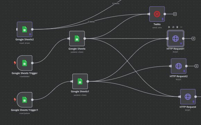The image size is (201, 125).
Task: Select the Google Sheets1 node
Action: click(x=80, y=81)
